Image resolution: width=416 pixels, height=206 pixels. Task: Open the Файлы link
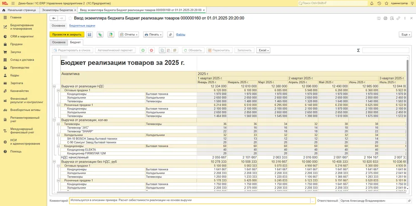pyautogui.click(x=181, y=34)
